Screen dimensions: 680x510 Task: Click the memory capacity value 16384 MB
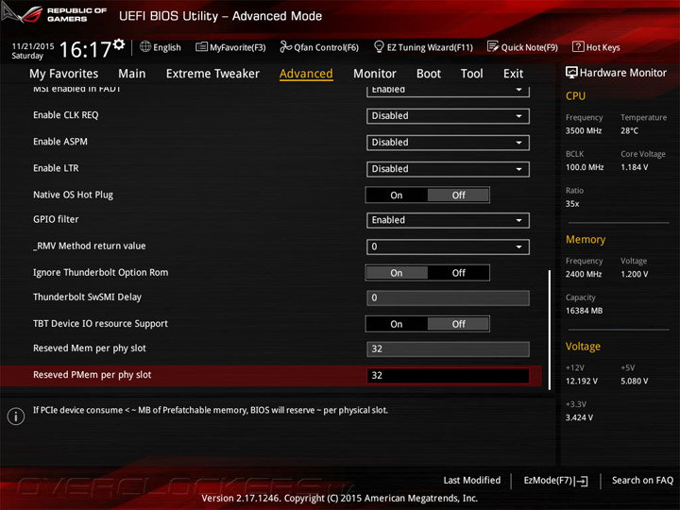pyautogui.click(x=584, y=311)
